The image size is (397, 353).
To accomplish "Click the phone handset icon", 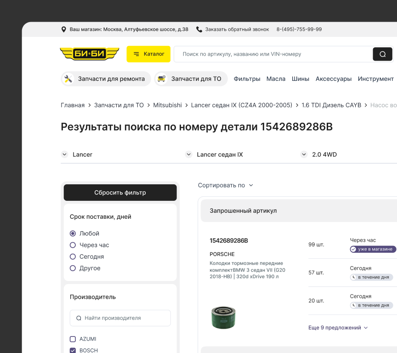I will (x=199, y=29).
